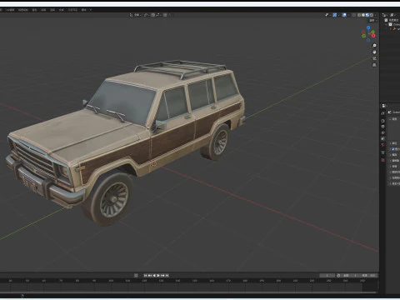Open the transform orientation selector in viewport header

point(135,15)
